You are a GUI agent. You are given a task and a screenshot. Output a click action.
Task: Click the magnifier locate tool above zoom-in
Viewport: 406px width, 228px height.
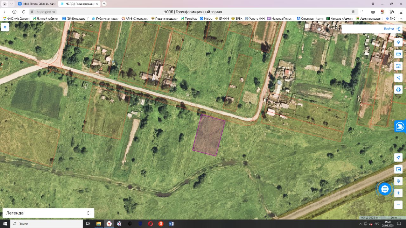398,181
